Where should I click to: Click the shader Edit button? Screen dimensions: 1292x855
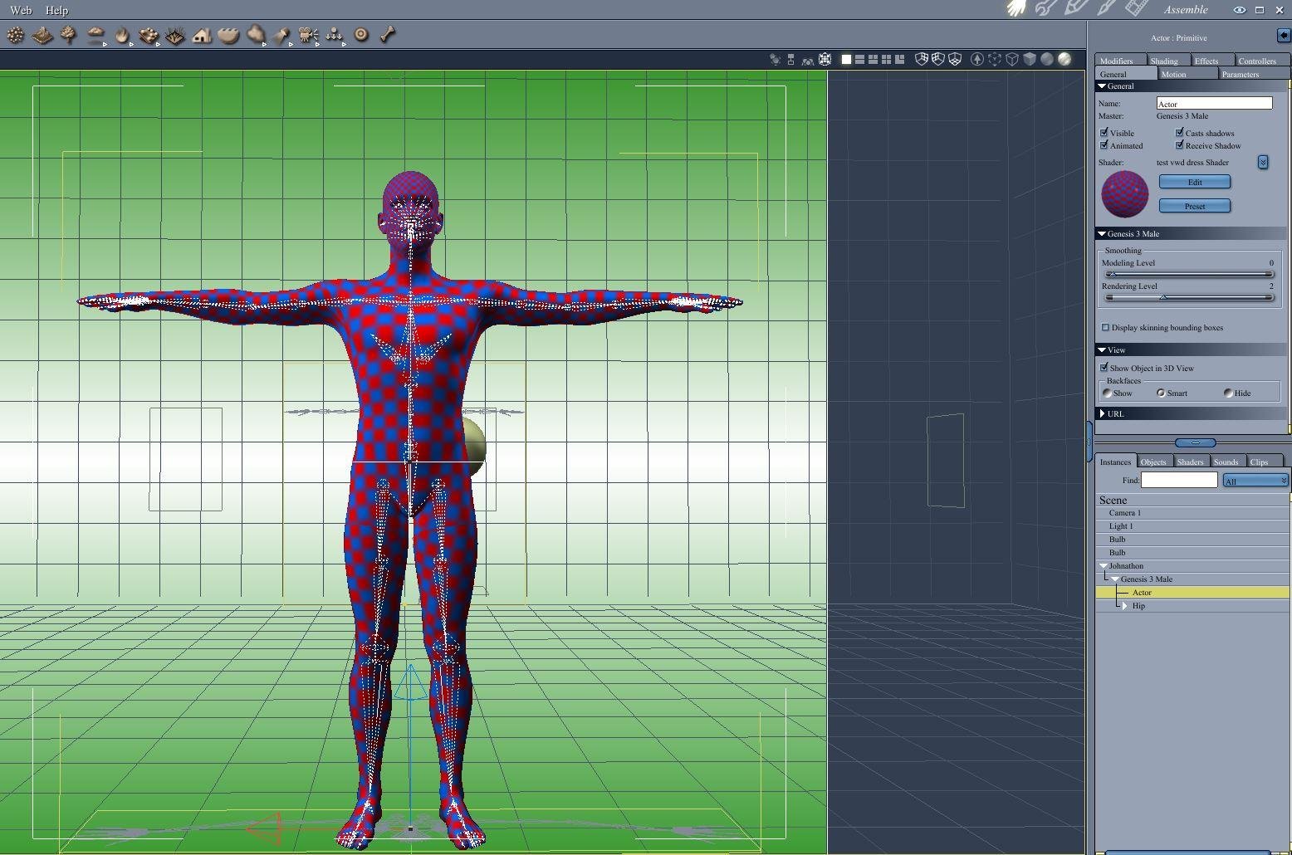point(1195,182)
